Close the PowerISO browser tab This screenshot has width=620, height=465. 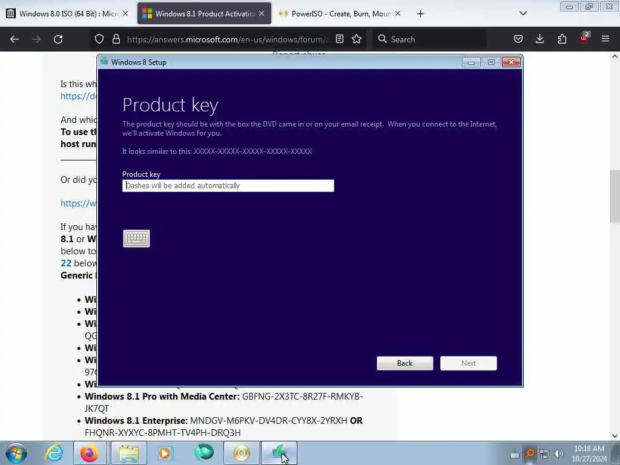coord(398,13)
